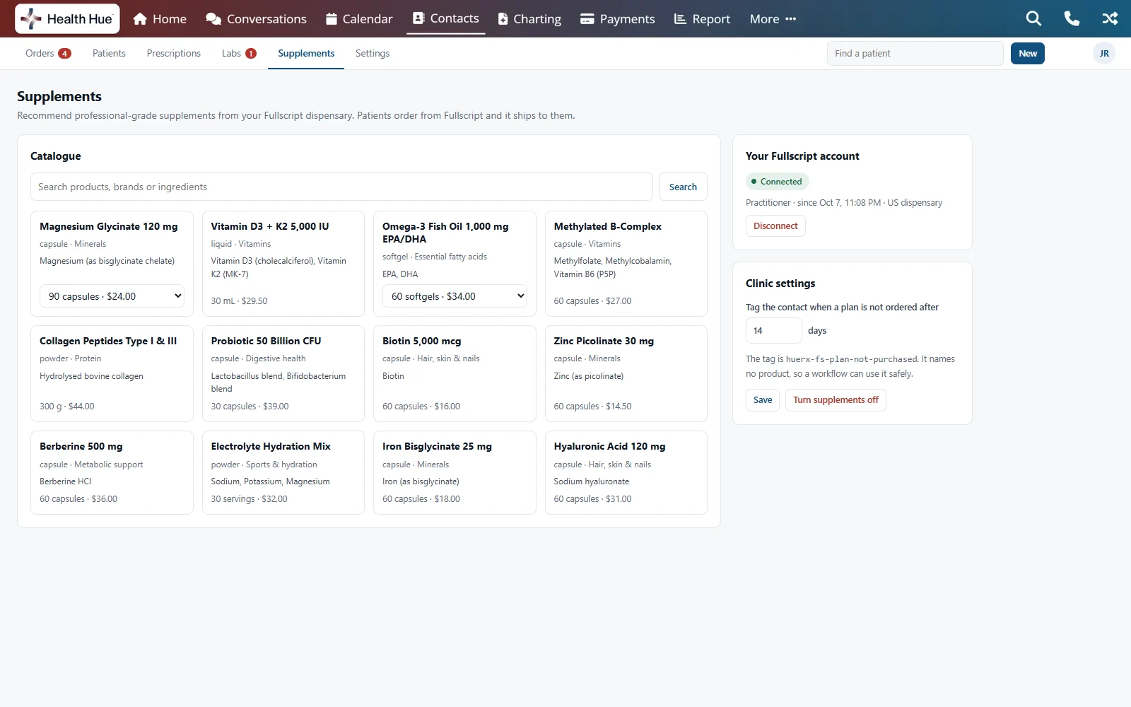Click the catalogue Search button
Image resolution: width=1131 pixels, height=707 pixels.
[x=683, y=187]
